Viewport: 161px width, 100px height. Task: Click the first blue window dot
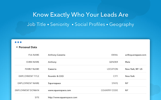(x=16, y=42)
